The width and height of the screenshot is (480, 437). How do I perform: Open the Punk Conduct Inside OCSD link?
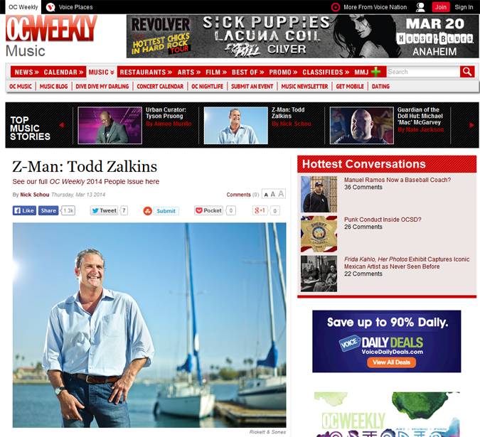tap(383, 220)
